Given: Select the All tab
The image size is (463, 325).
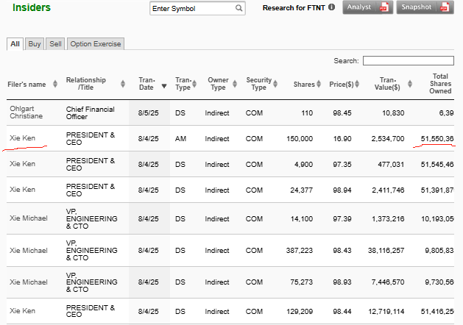Looking at the screenshot, I should pos(15,44).
